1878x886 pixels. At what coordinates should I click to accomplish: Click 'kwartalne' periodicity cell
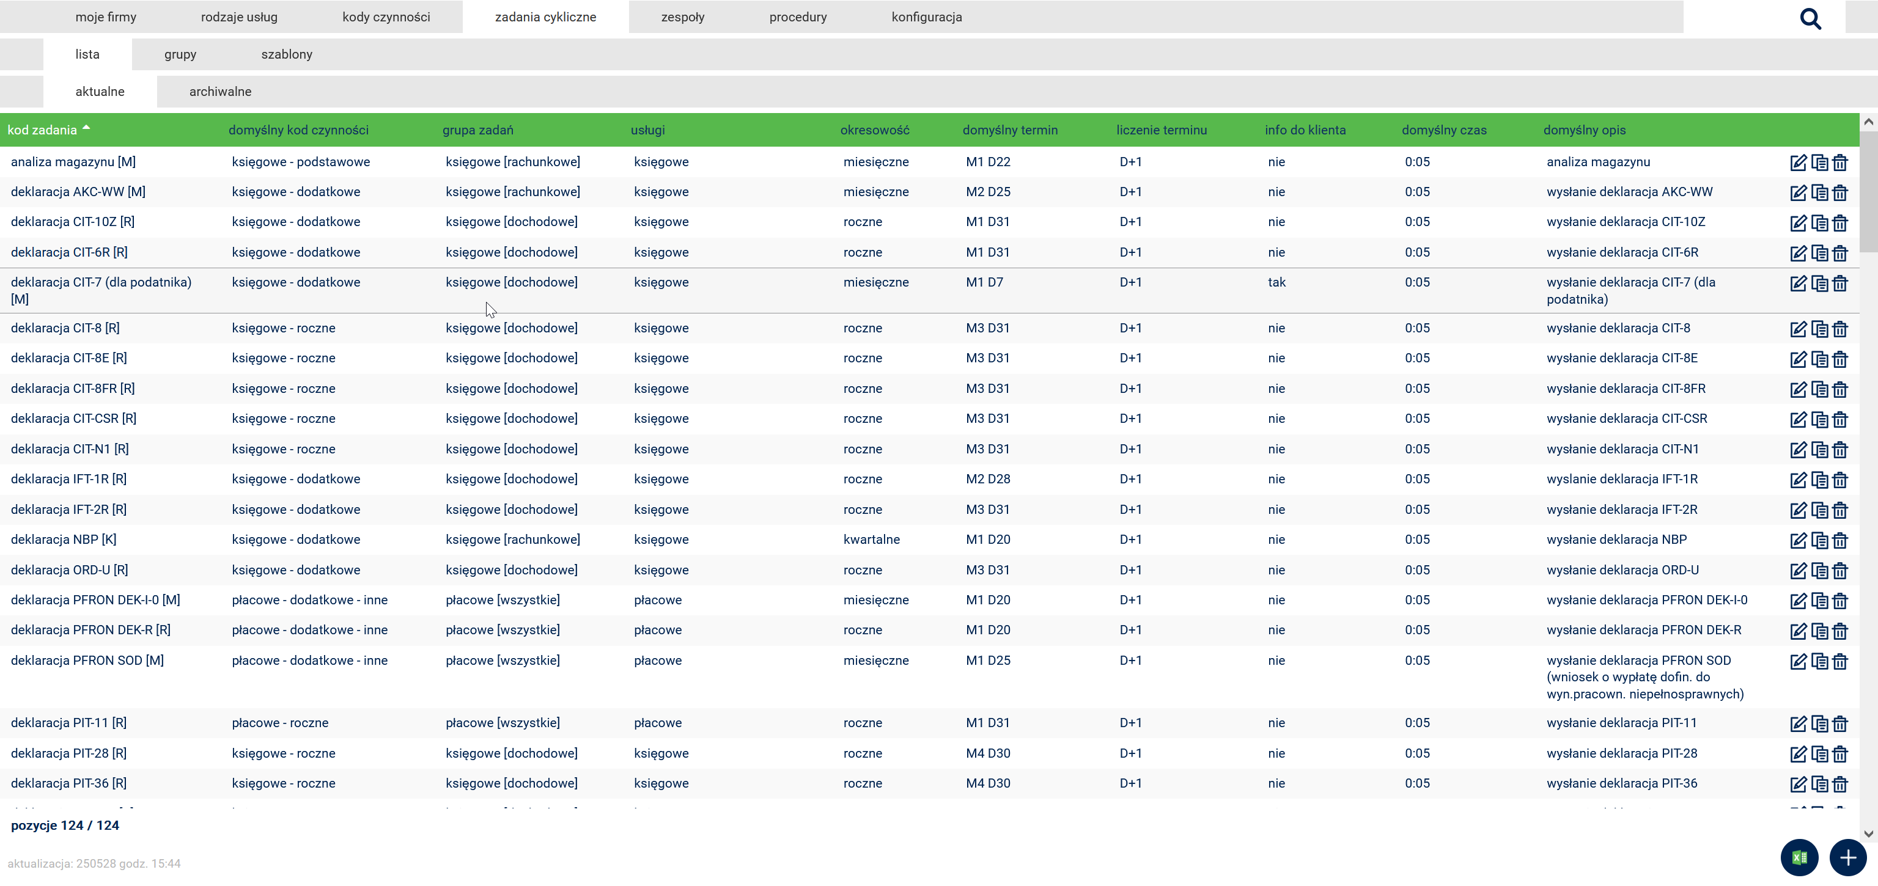871,539
